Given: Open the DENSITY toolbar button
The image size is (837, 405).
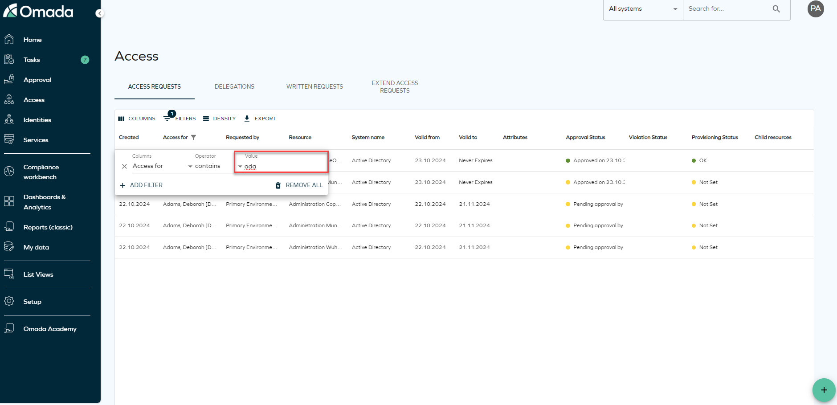Looking at the screenshot, I should [x=219, y=119].
